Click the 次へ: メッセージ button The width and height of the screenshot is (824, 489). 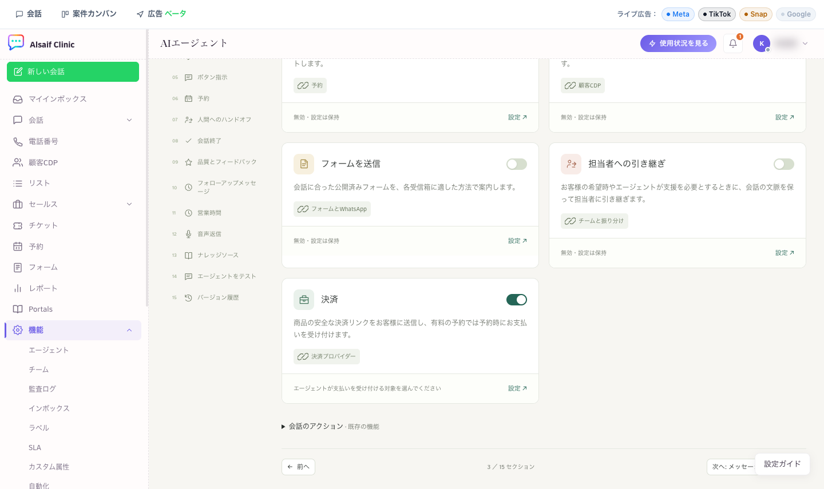point(731,467)
